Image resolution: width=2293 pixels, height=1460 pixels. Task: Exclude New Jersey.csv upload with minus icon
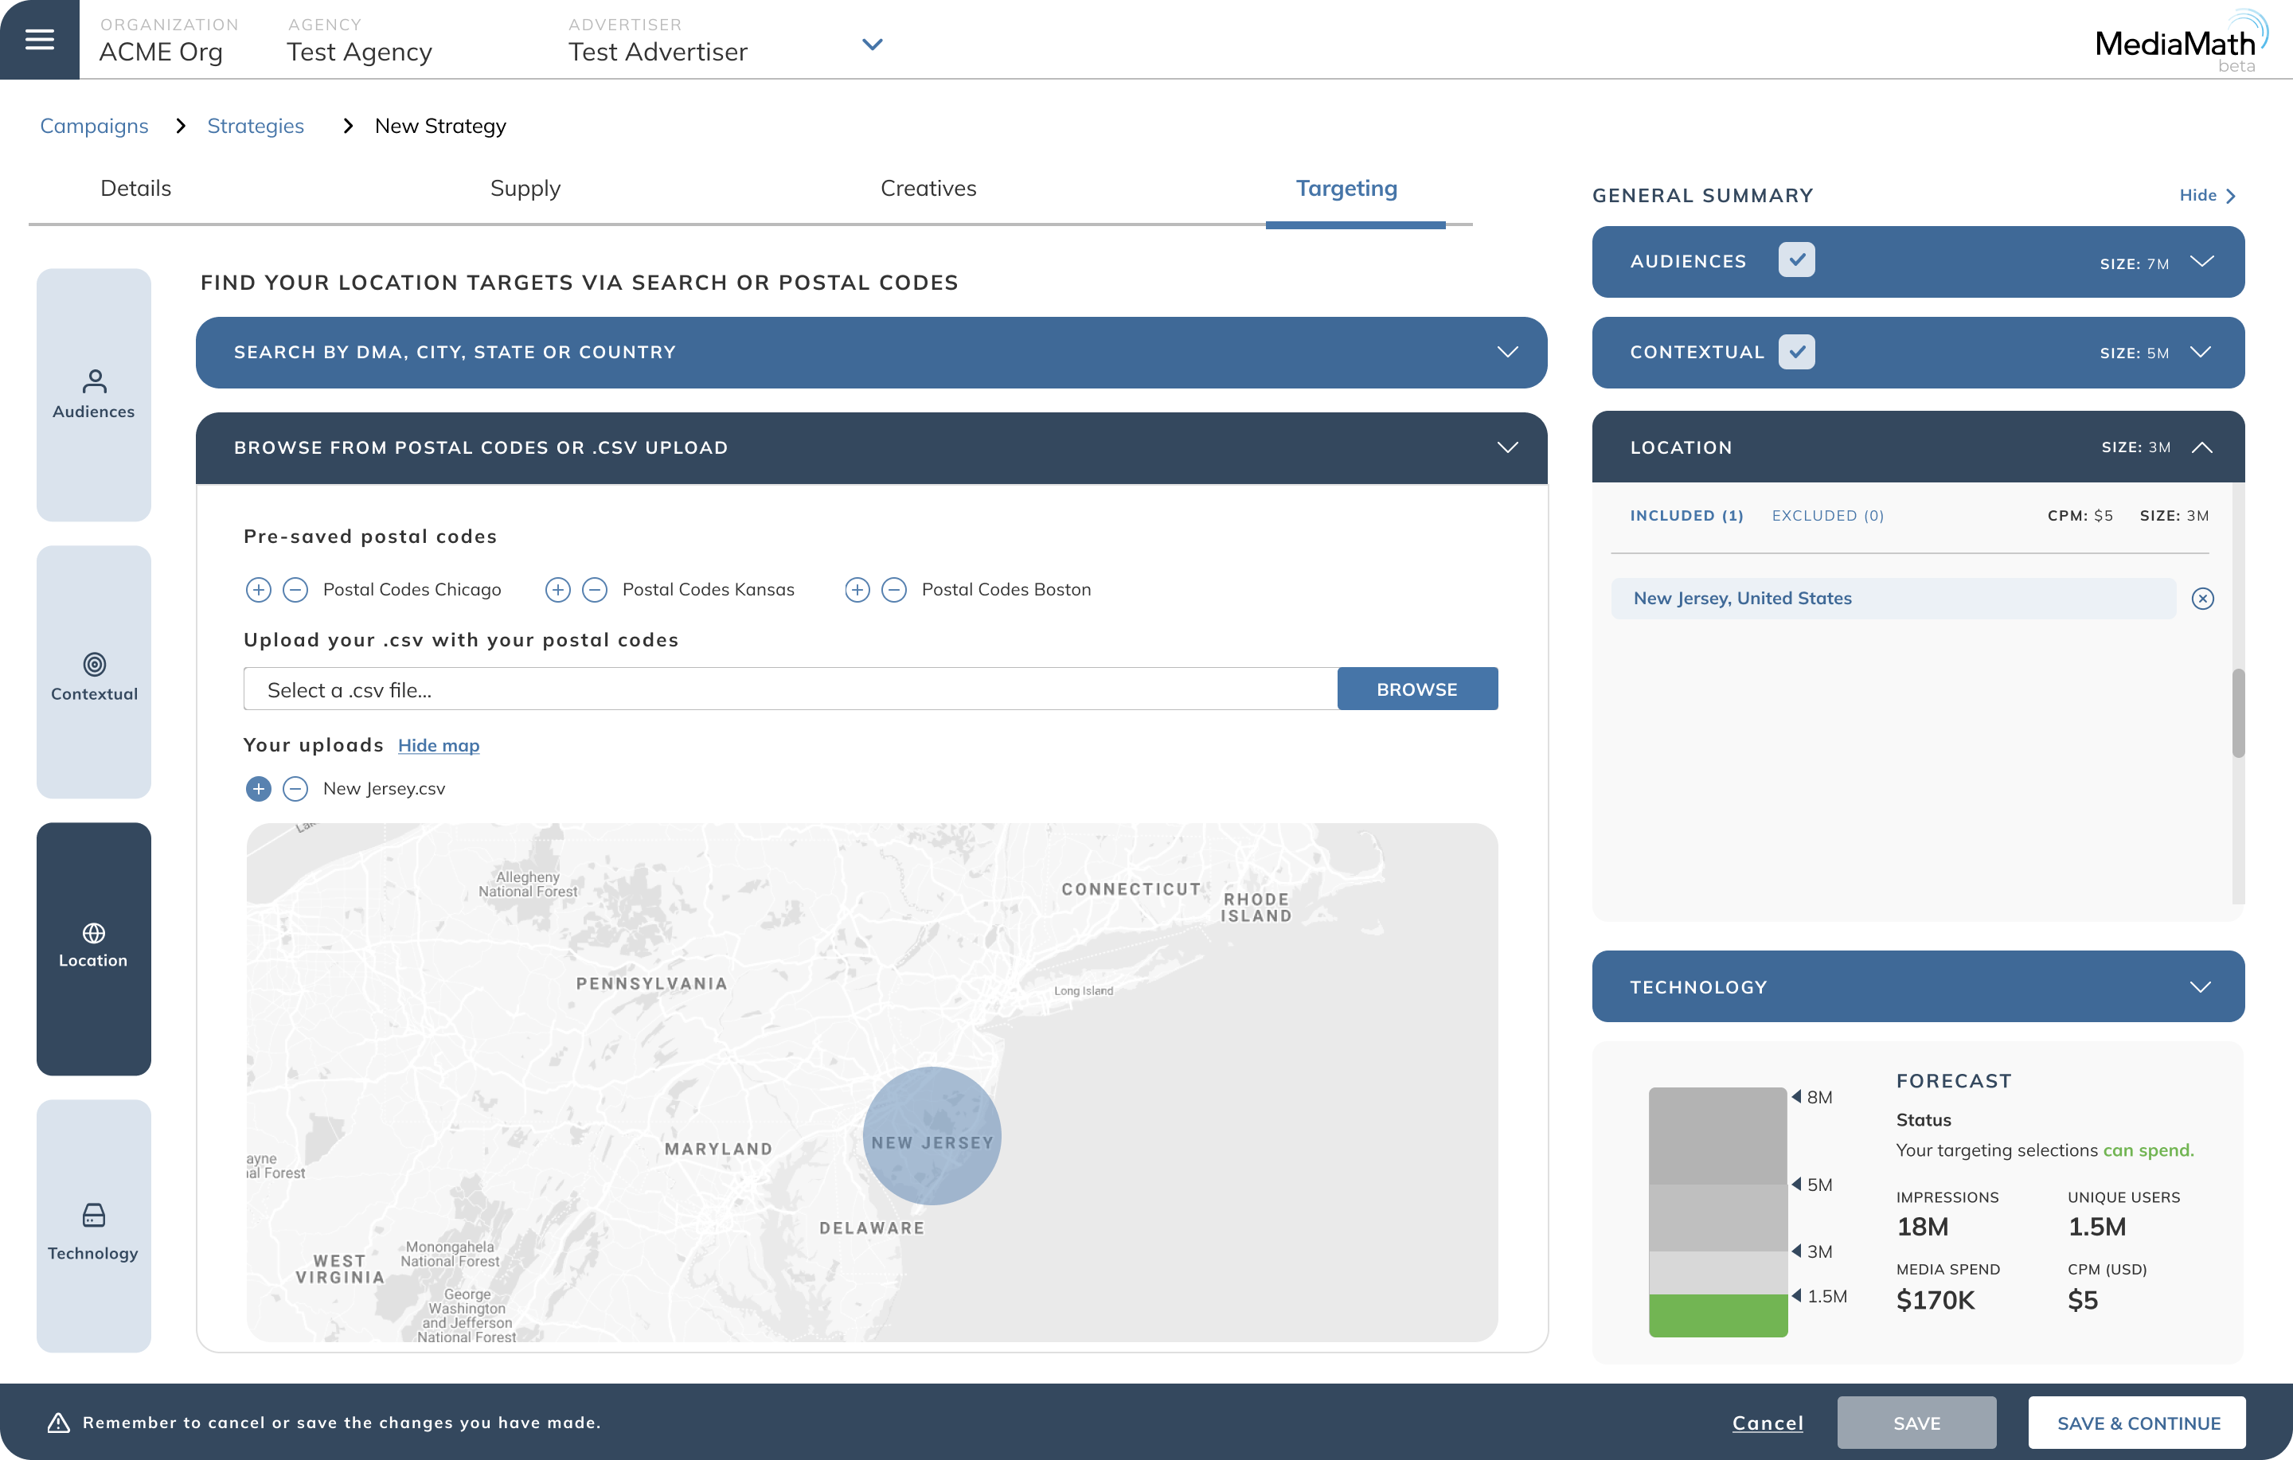pos(295,789)
